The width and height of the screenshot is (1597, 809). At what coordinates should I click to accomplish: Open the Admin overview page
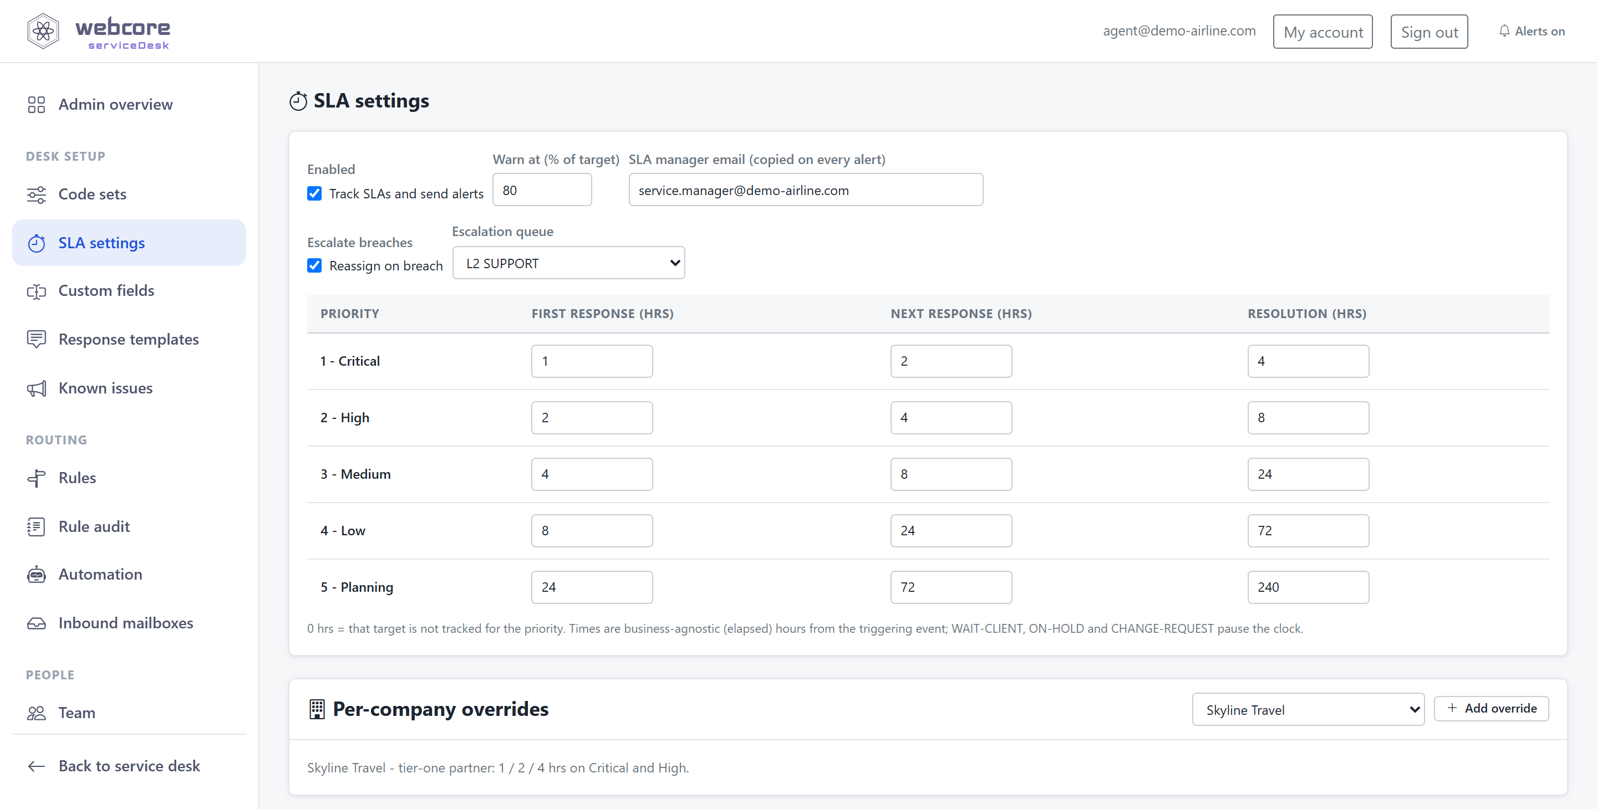(129, 105)
